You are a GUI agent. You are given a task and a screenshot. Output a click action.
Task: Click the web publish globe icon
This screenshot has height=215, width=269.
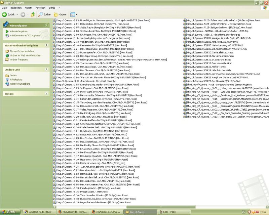pos(7,55)
